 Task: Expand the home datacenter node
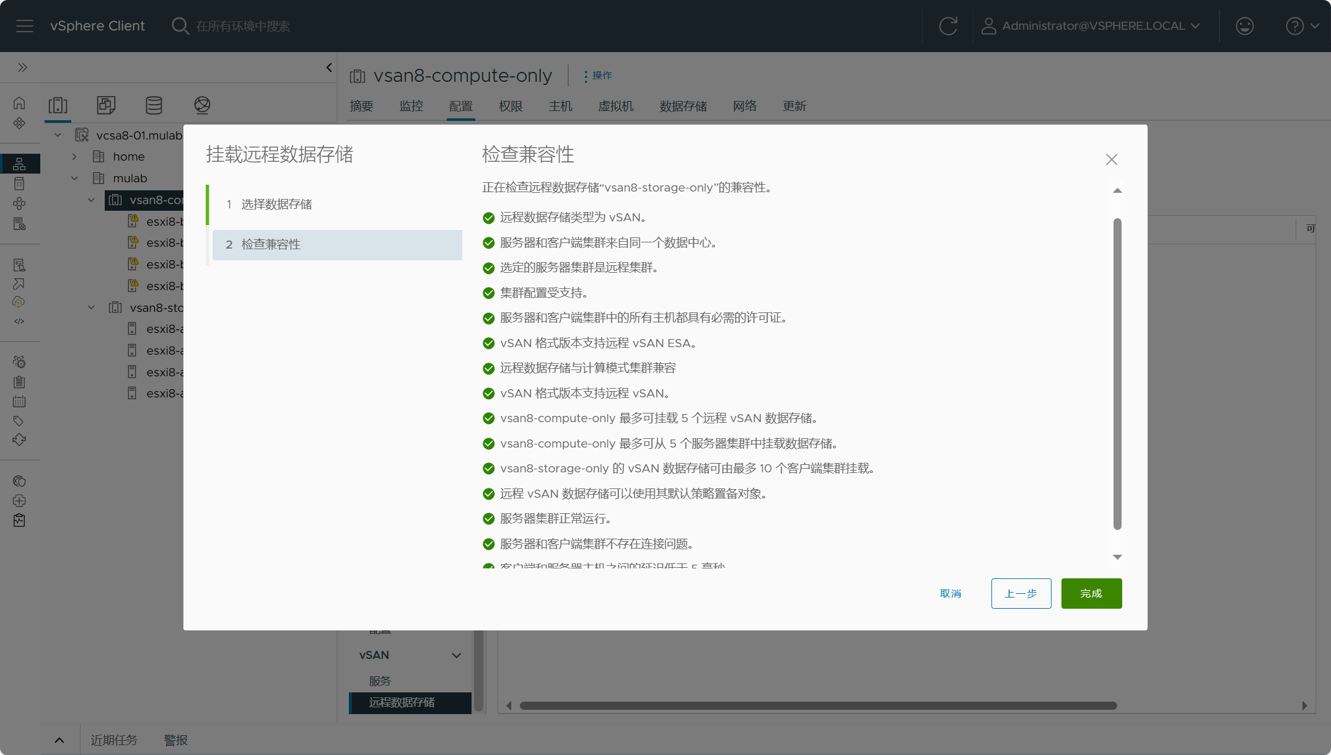click(74, 157)
